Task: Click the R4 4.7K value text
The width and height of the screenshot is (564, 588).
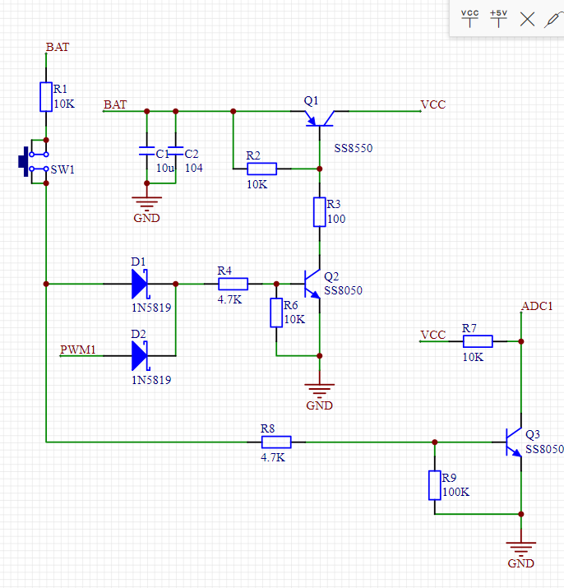Action: [x=229, y=299]
